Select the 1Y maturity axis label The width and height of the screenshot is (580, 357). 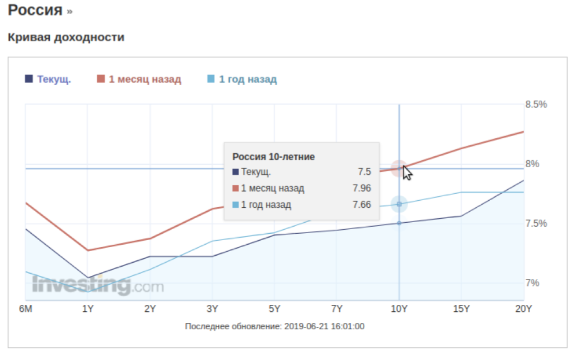tap(87, 309)
